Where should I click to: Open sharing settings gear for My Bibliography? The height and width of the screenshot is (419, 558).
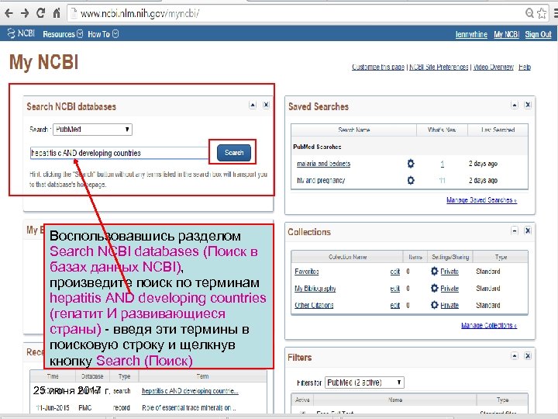coord(434,288)
